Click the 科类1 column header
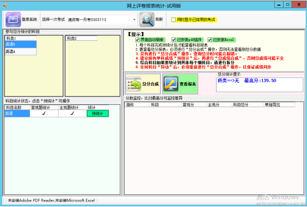 (x=21, y=38)
